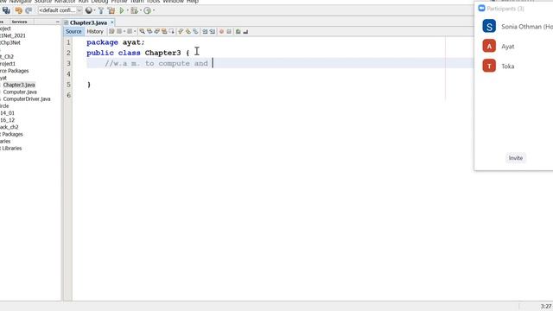This screenshot has height=311, width=553.
Task: Click the Comment code icon
Action: coord(238,31)
